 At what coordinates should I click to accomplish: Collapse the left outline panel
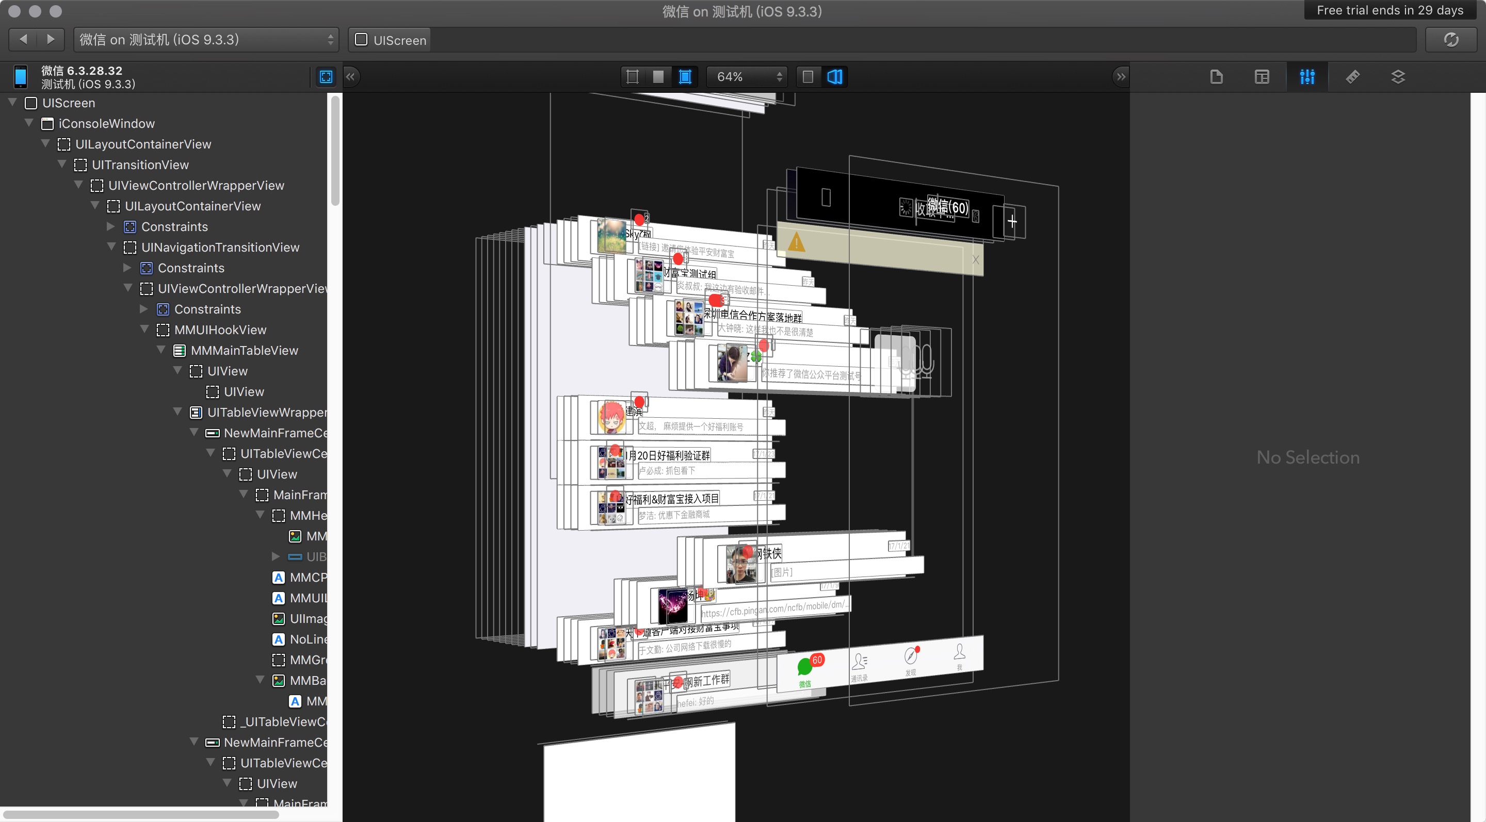351,77
